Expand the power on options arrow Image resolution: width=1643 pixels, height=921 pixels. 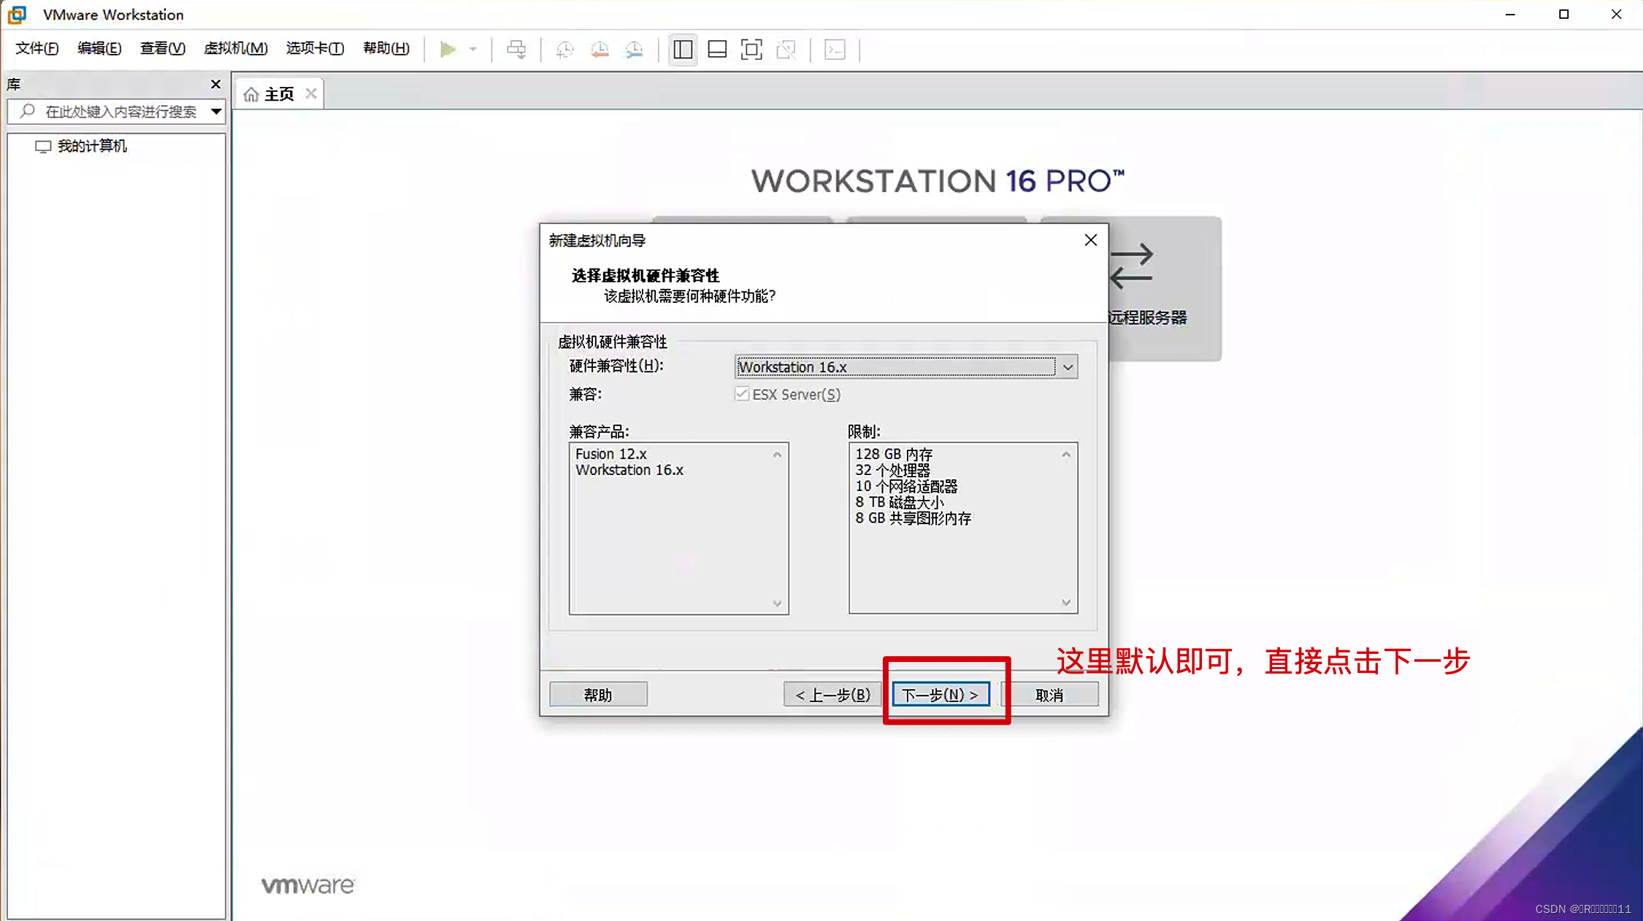[473, 49]
